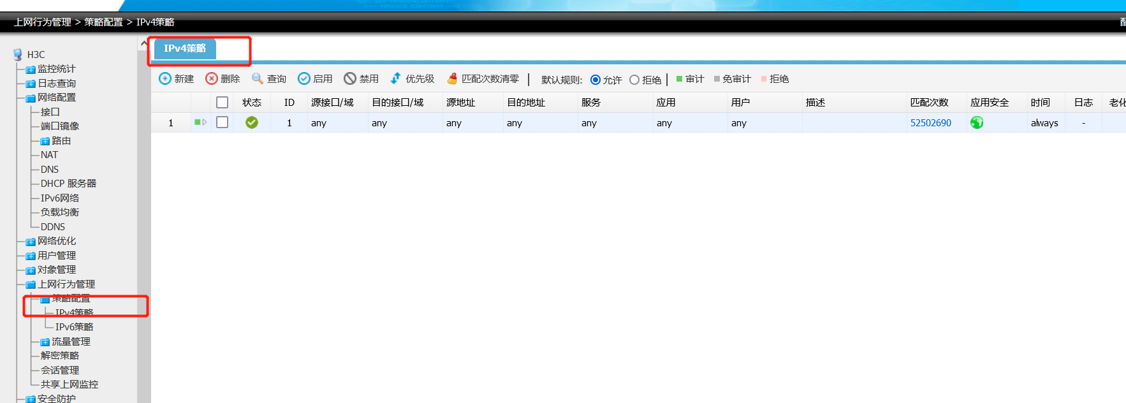Image resolution: width=1126 pixels, height=403 pixels.
Task: Select IPv6策略 in the tree
Action: tap(74, 327)
